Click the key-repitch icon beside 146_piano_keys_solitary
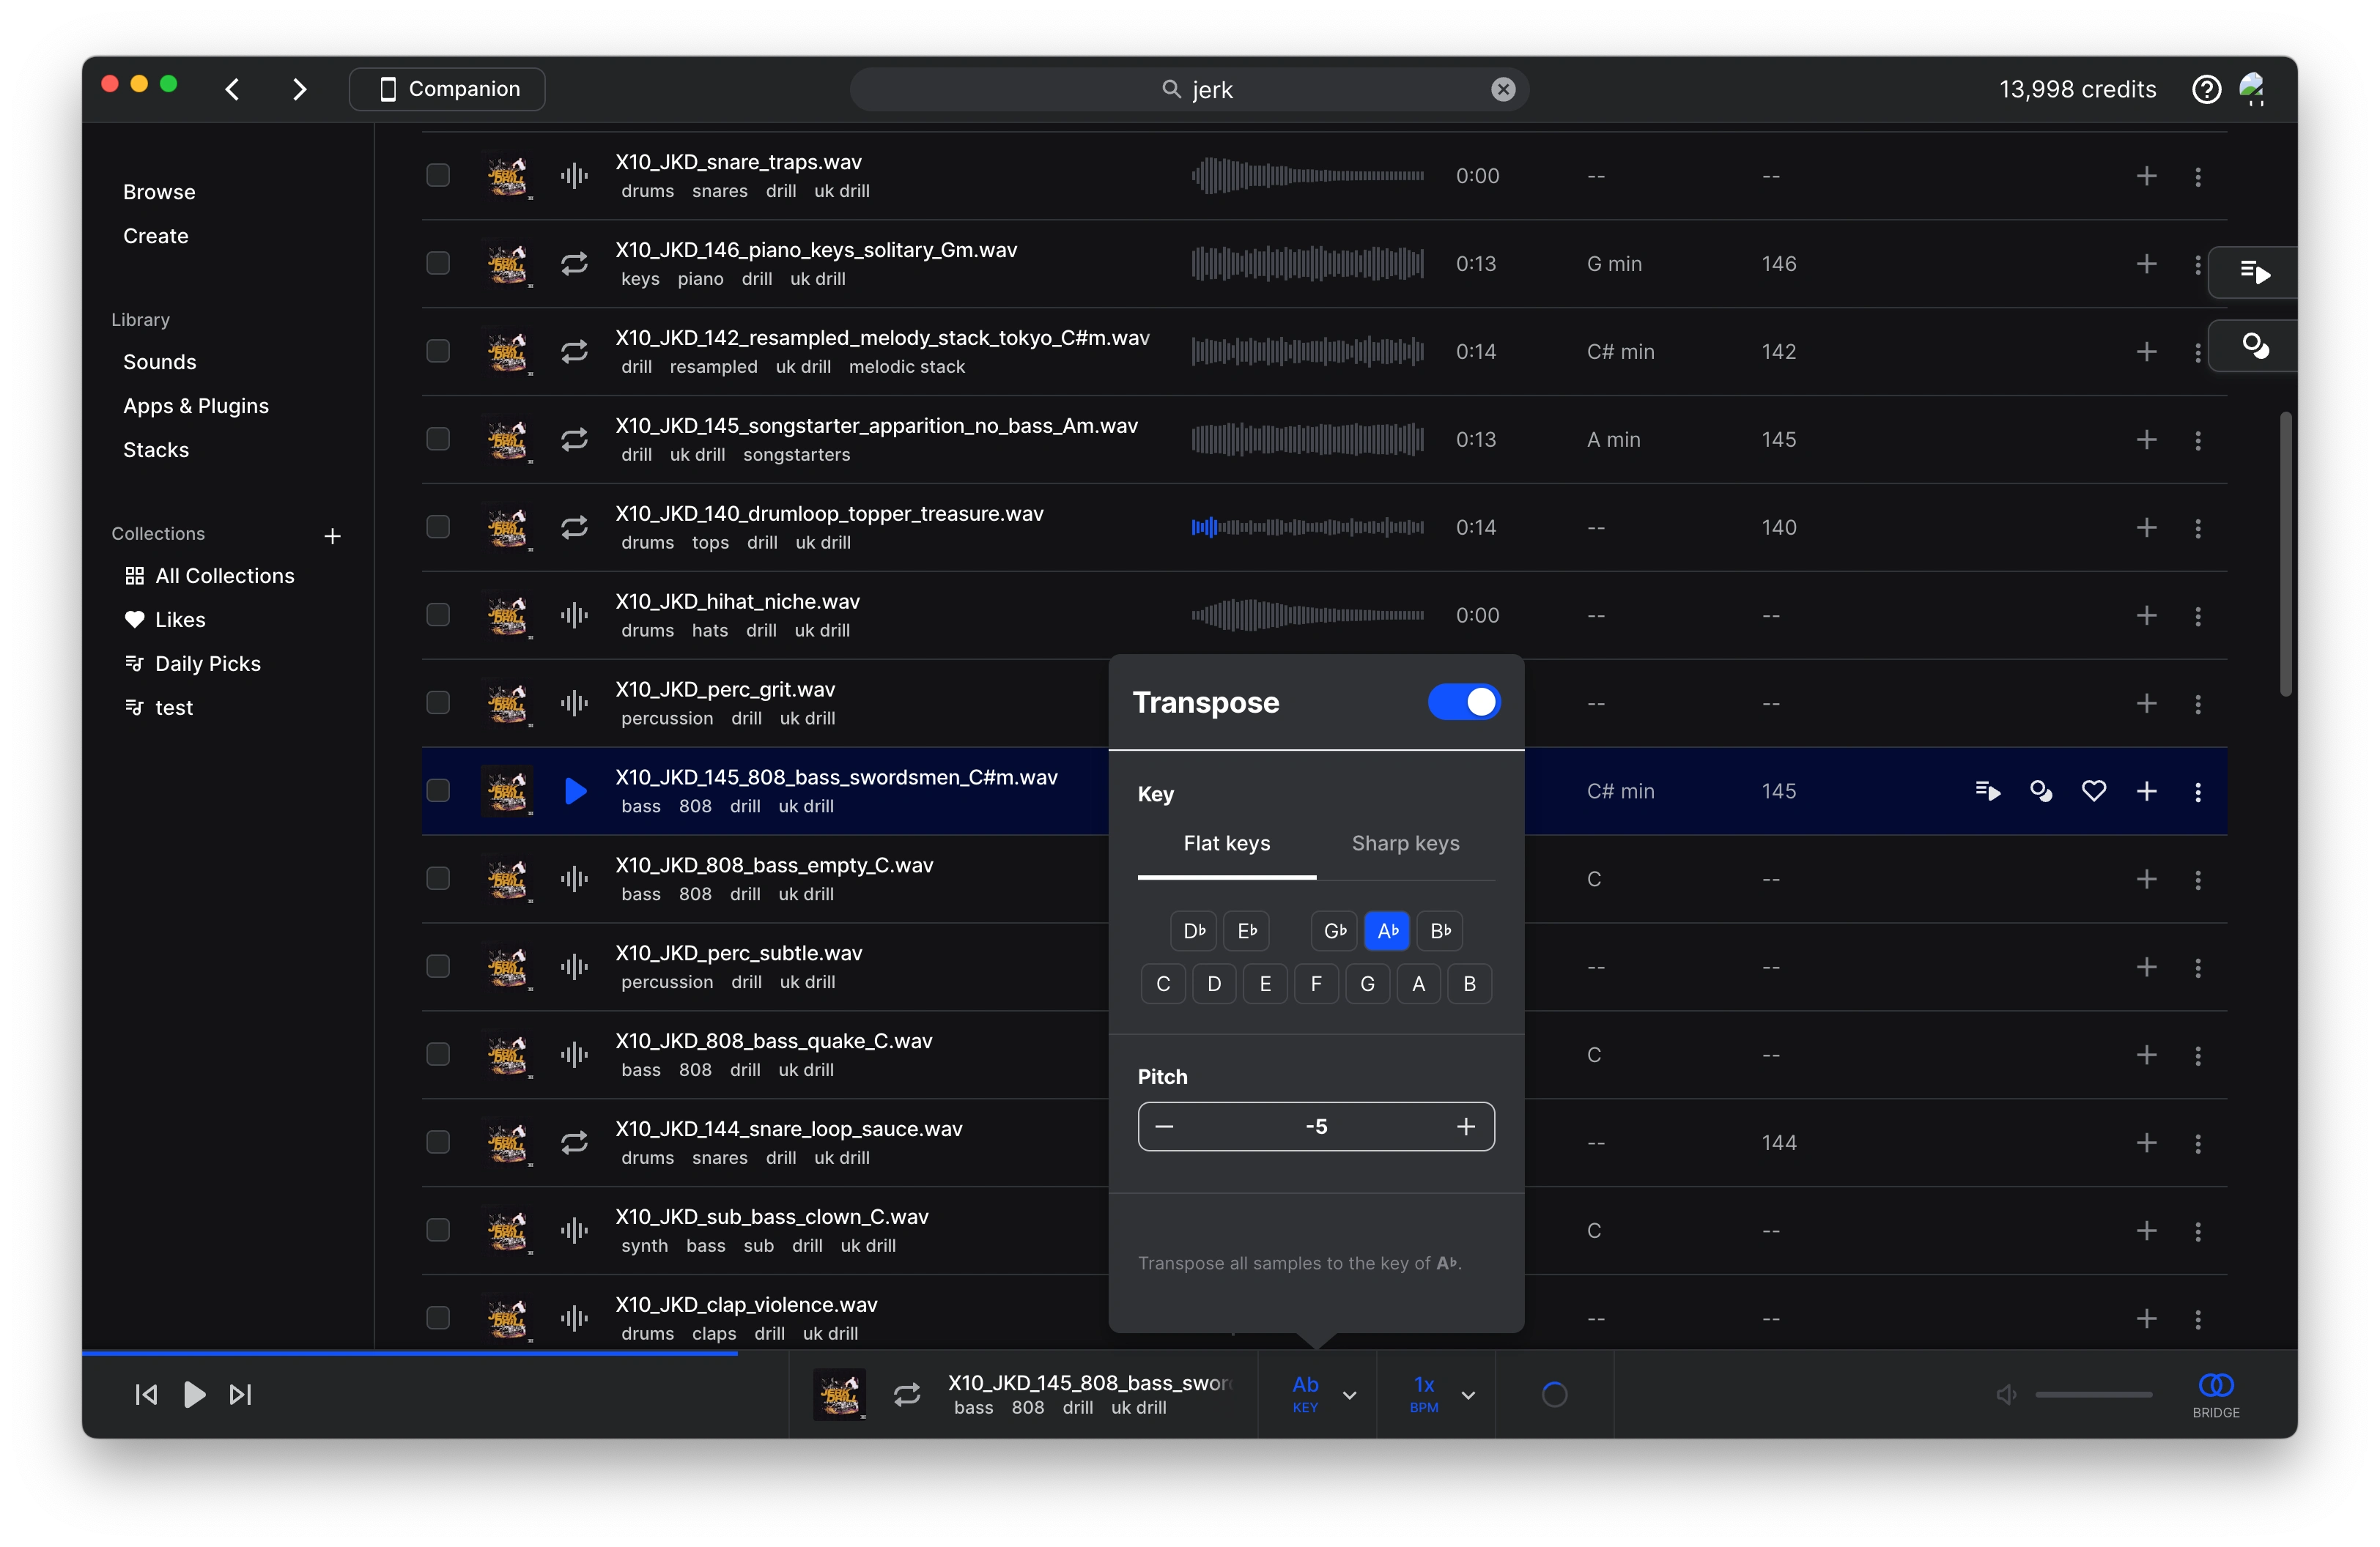Image resolution: width=2380 pixels, height=1547 pixels. coord(574,263)
